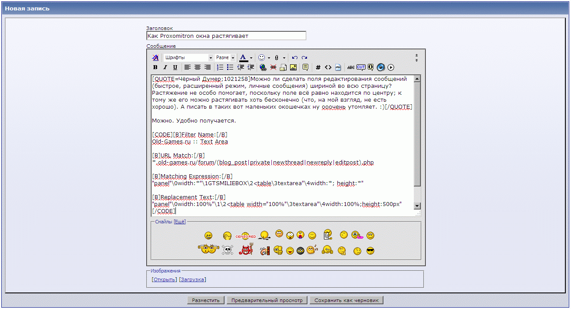Insert an image with picture icon
The image size is (571, 309).
[293, 67]
